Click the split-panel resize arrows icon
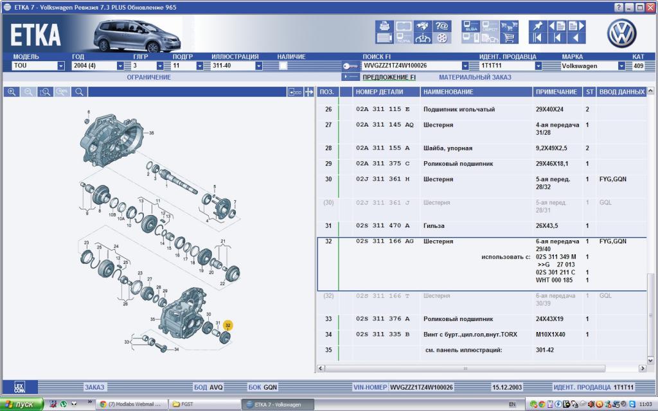The height and width of the screenshot is (411, 658). pyautogui.click(x=309, y=92)
